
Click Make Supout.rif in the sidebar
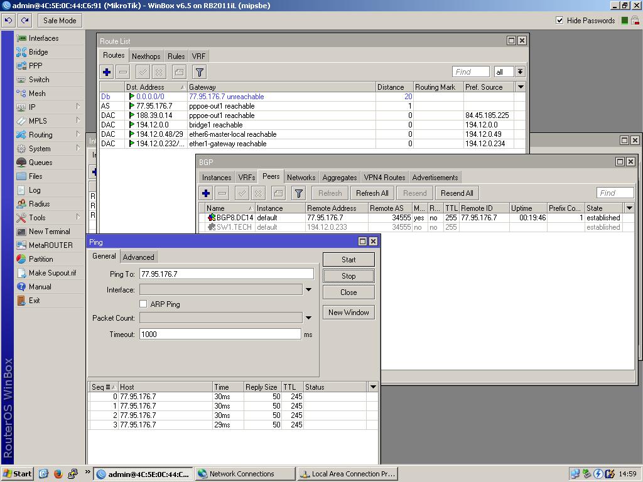(52, 273)
